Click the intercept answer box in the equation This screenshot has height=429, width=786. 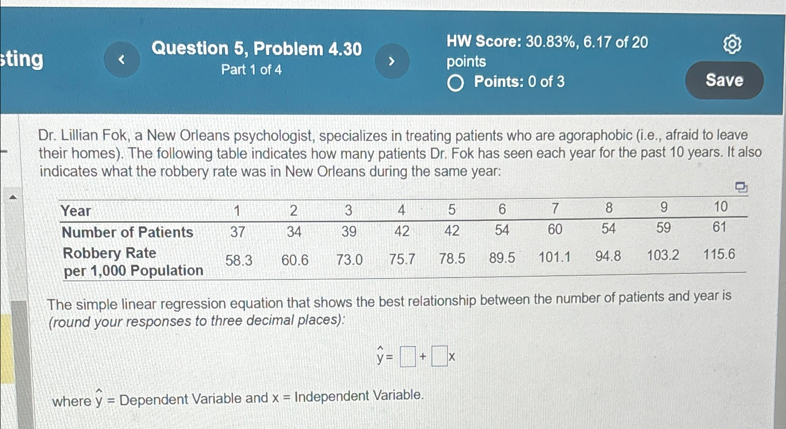pyautogui.click(x=407, y=356)
